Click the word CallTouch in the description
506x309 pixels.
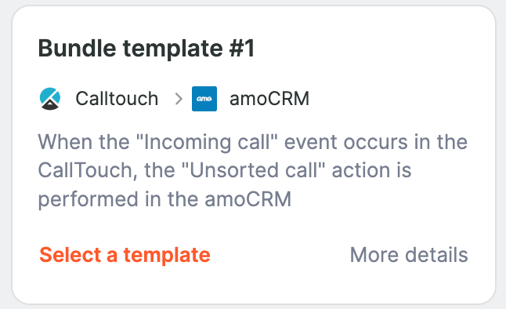pyautogui.click(x=86, y=170)
